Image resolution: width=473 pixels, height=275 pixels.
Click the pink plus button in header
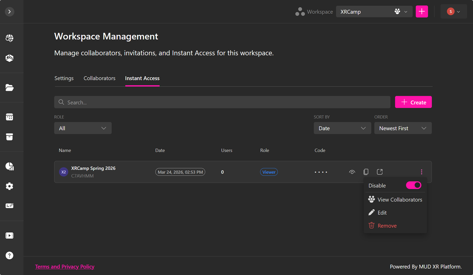422,11
